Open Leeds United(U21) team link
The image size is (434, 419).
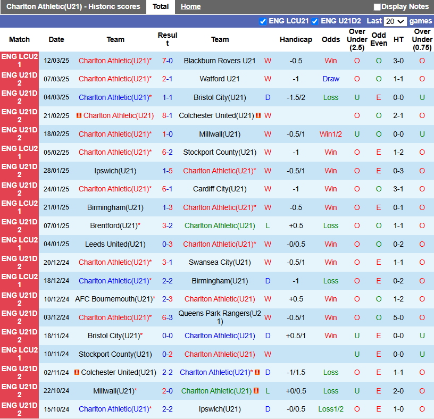point(115,244)
